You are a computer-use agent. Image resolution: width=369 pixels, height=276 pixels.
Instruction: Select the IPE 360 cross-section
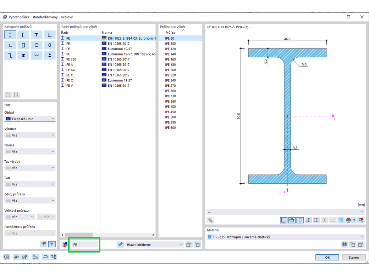(x=180, y=102)
